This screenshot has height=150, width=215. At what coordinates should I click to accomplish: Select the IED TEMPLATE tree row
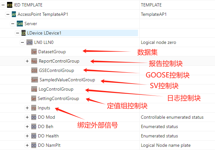[28, 5]
